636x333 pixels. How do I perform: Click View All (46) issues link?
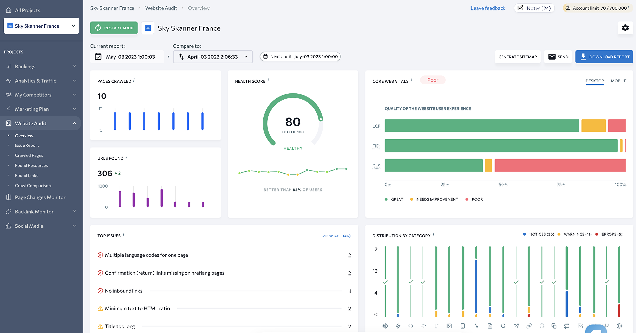(x=337, y=236)
